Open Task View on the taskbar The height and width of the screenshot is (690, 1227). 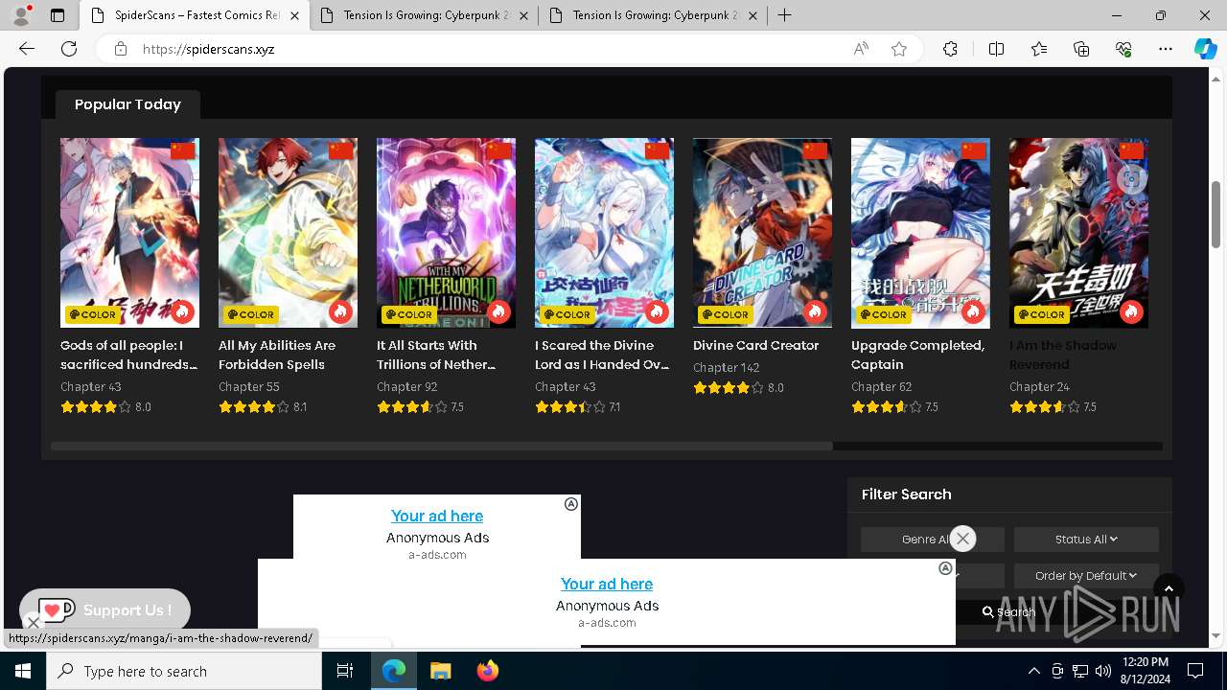345,671
